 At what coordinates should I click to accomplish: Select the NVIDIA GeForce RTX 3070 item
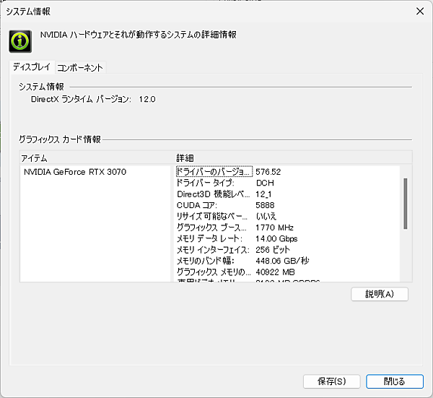click(x=75, y=172)
